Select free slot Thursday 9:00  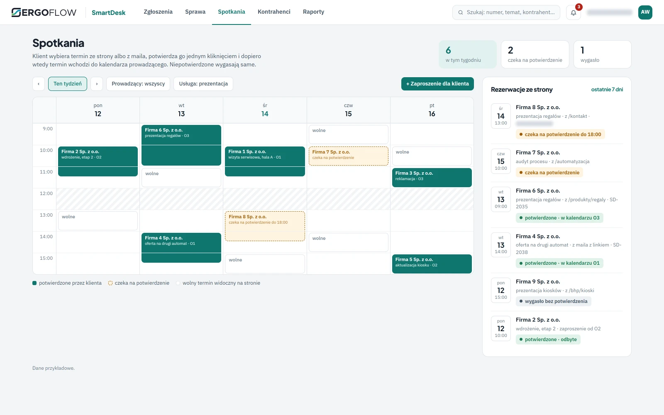point(349,134)
